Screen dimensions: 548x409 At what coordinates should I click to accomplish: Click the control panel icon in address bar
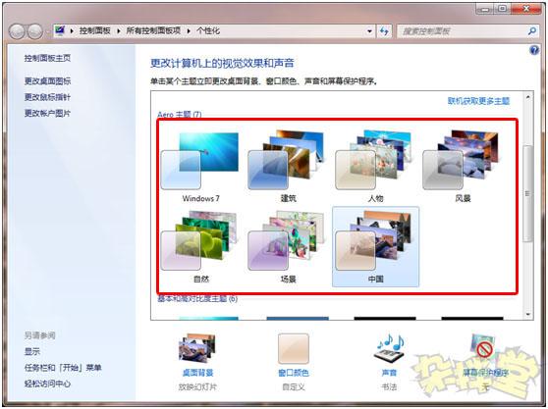tap(60, 30)
